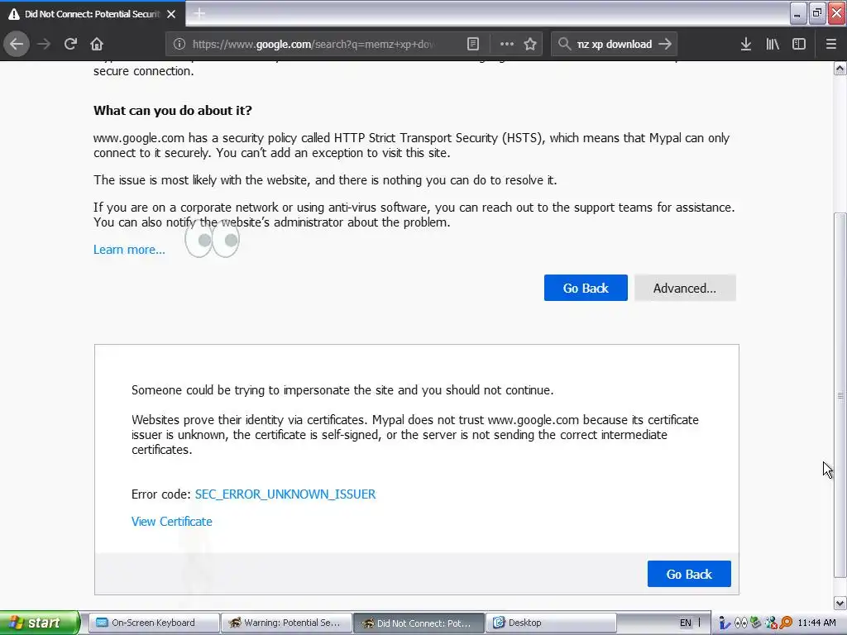Screen dimensions: 847x635
Task: Click the 11:44 AM system clock
Action: (x=816, y=623)
